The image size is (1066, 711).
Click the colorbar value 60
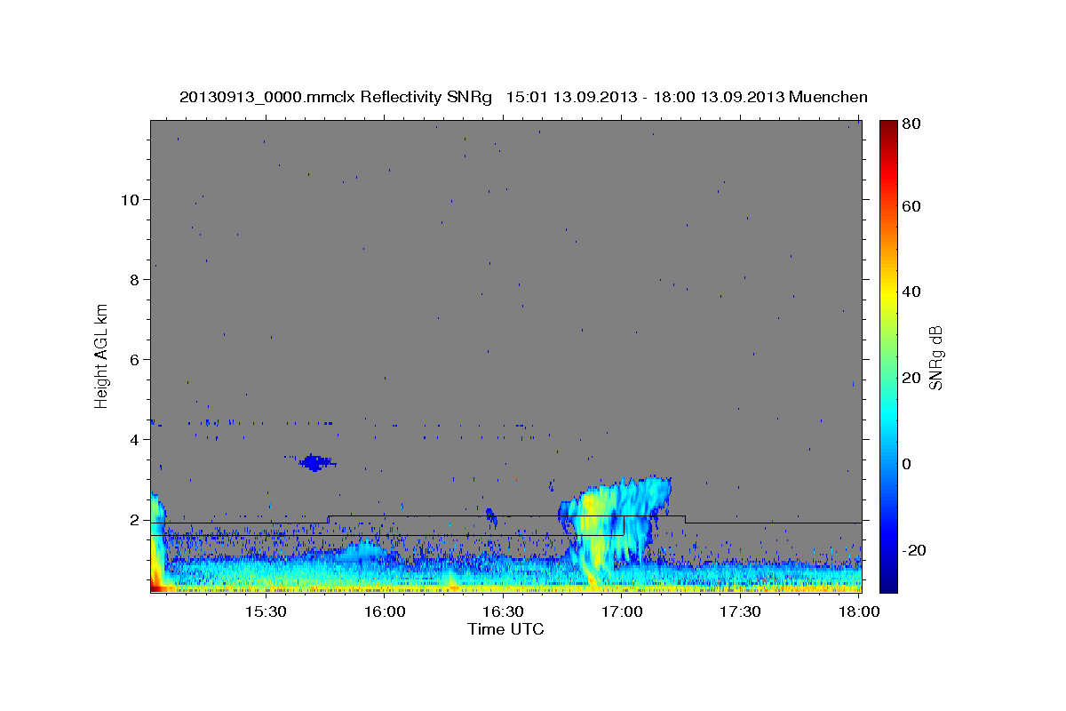tap(912, 206)
